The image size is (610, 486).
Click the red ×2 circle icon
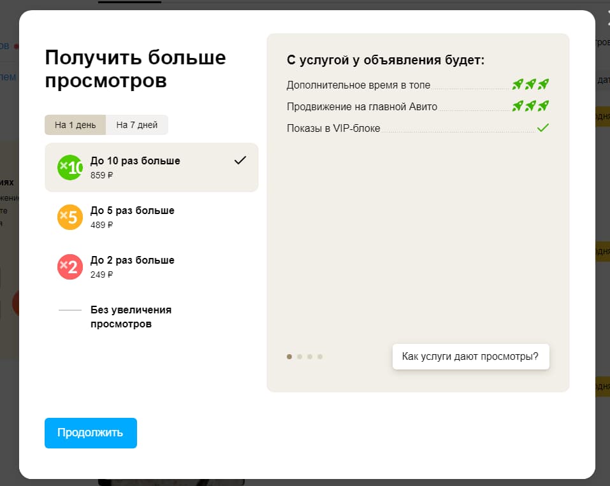(x=69, y=267)
